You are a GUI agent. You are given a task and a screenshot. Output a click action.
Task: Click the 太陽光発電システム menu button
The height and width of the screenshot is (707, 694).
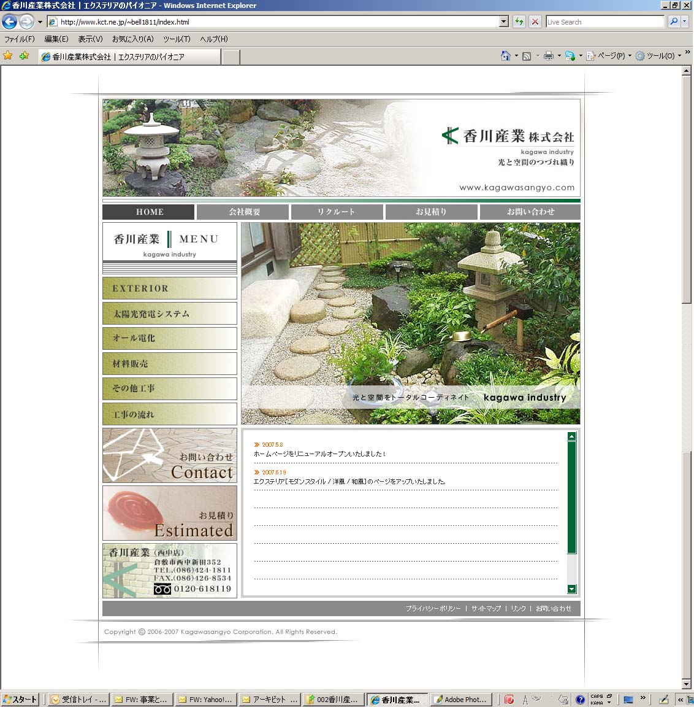coord(169,314)
